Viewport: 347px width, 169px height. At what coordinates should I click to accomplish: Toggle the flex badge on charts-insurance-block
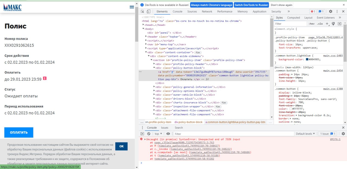(224, 103)
